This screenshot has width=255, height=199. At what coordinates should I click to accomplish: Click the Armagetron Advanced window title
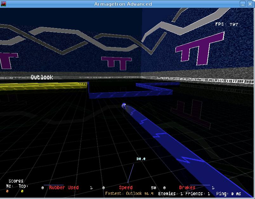[123, 4]
